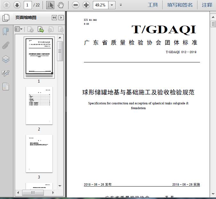Click the 广东省质量检验协会团体标准 heading
This screenshot has height=199, width=216.
pyautogui.click(x=141, y=43)
